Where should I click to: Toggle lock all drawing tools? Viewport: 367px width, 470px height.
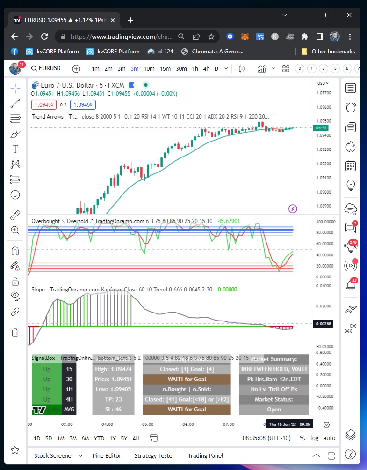click(15, 282)
